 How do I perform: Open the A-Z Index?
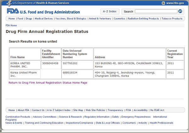tap(110, 11)
